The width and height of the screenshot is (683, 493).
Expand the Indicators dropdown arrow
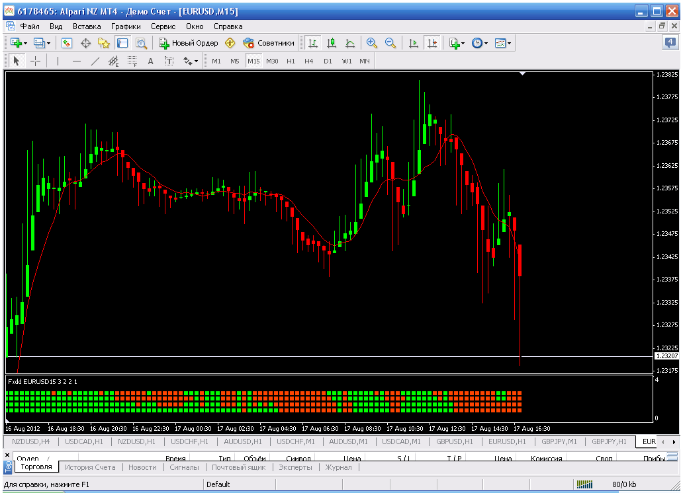point(463,43)
